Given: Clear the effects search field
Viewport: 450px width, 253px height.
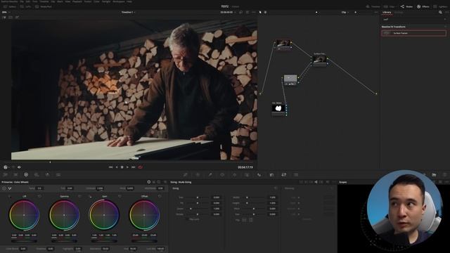Looking at the screenshot, I should tap(445, 19).
